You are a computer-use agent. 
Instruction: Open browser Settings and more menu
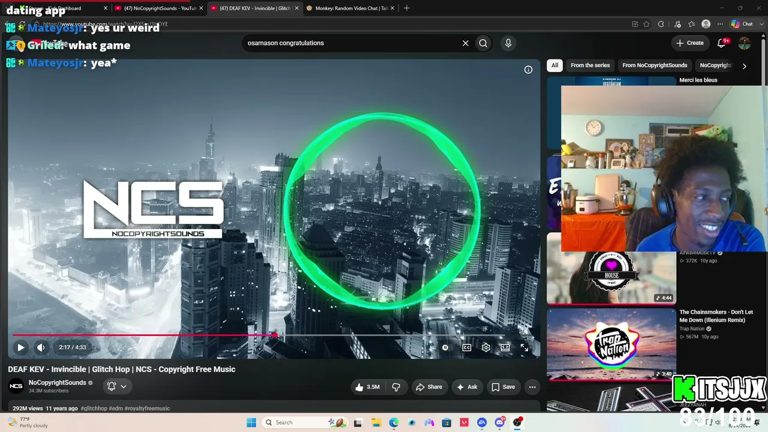point(721,24)
